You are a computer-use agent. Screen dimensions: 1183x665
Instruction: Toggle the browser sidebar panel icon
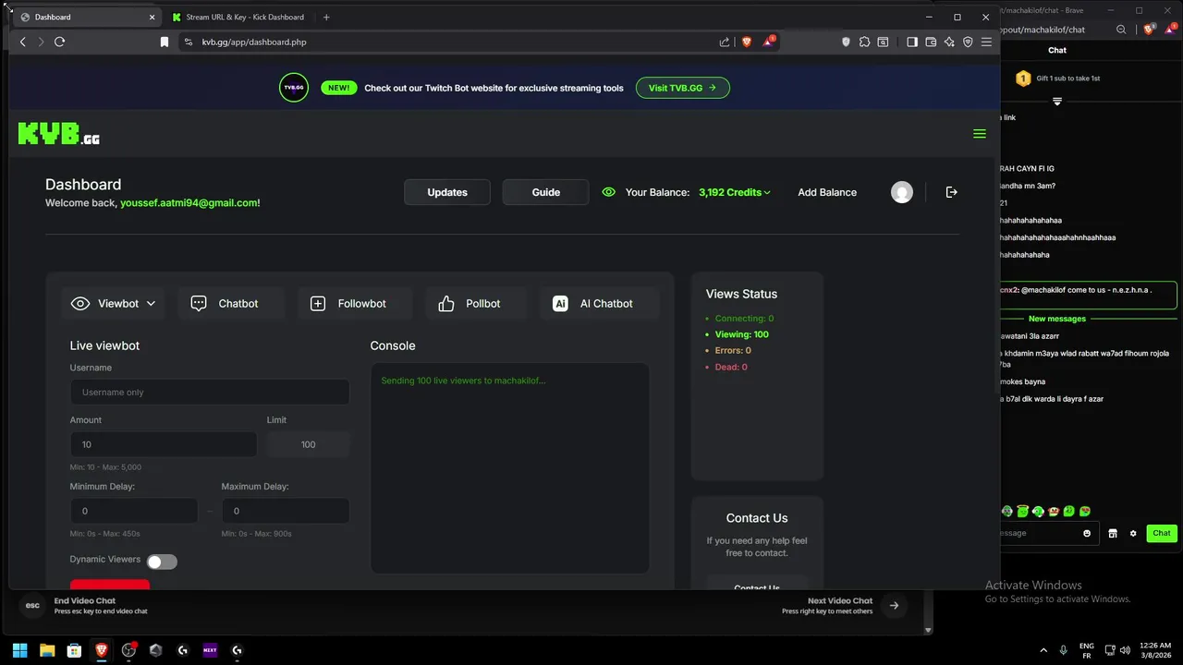click(912, 42)
